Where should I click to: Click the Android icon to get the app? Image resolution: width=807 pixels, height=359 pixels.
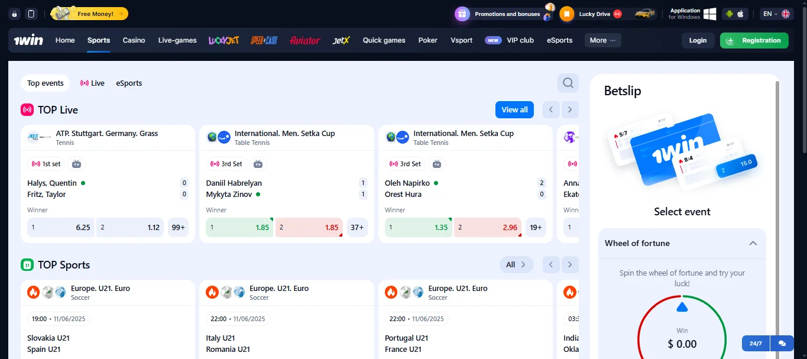(728, 13)
